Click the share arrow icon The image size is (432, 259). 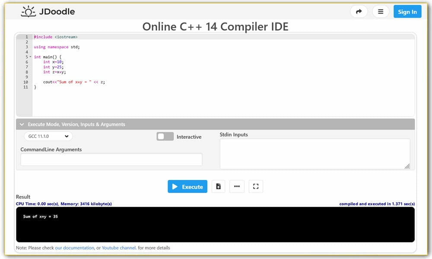pyautogui.click(x=359, y=11)
